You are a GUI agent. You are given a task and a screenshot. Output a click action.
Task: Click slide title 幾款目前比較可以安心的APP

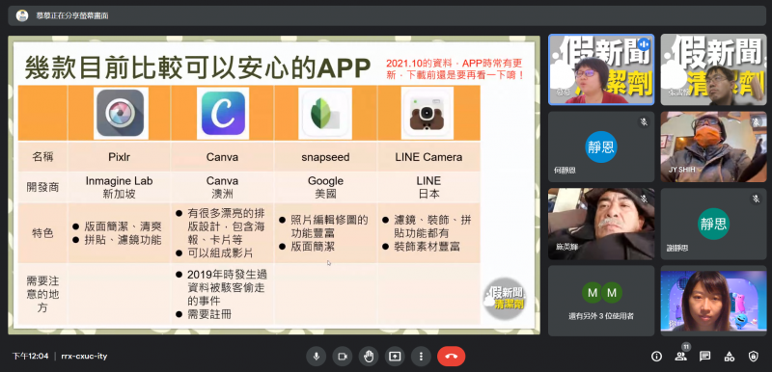pyautogui.click(x=198, y=68)
